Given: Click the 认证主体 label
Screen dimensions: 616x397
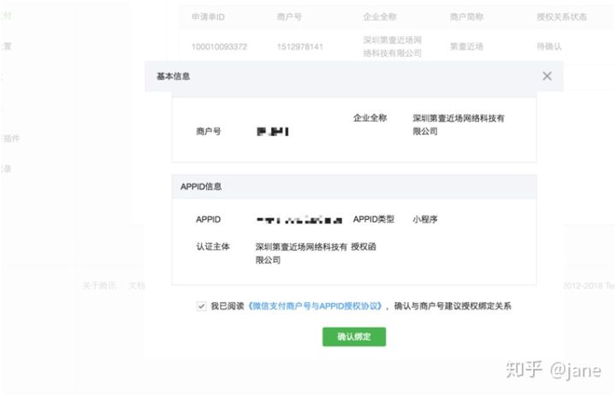Looking at the screenshot, I should [x=212, y=247].
